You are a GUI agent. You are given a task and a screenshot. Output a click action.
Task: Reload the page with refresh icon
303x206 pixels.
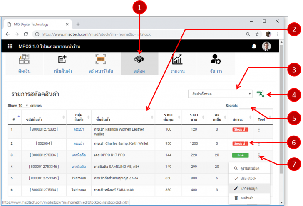tap(26, 34)
